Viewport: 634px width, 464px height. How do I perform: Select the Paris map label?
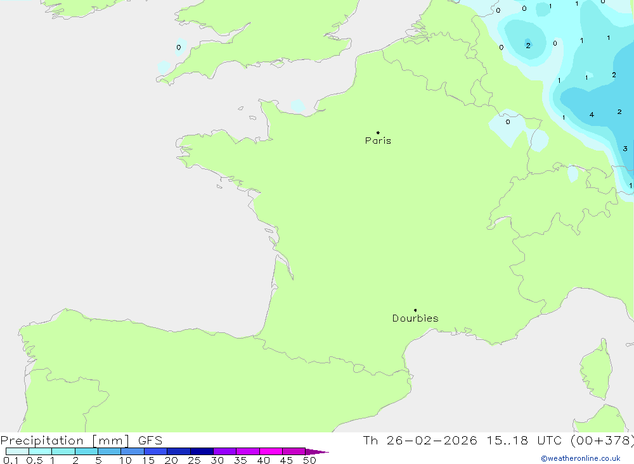coord(378,141)
